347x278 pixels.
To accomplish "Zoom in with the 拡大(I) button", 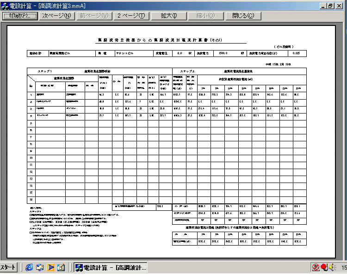I will [x=169, y=16].
